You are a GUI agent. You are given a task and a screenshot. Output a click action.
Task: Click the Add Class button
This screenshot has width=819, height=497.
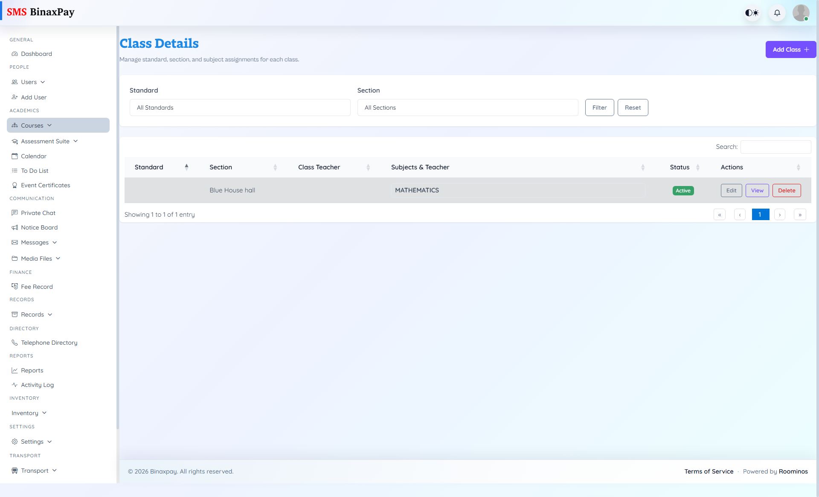pyautogui.click(x=790, y=49)
